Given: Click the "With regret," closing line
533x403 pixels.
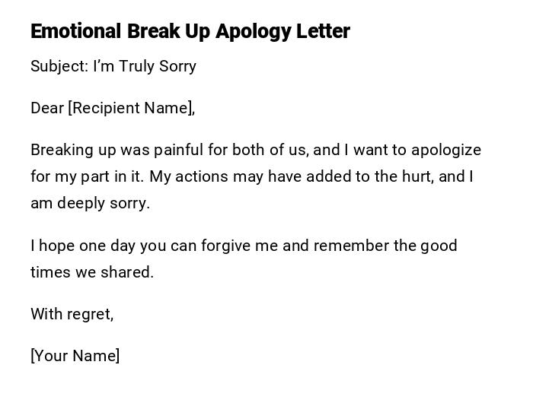Looking at the screenshot, I should [72, 314].
